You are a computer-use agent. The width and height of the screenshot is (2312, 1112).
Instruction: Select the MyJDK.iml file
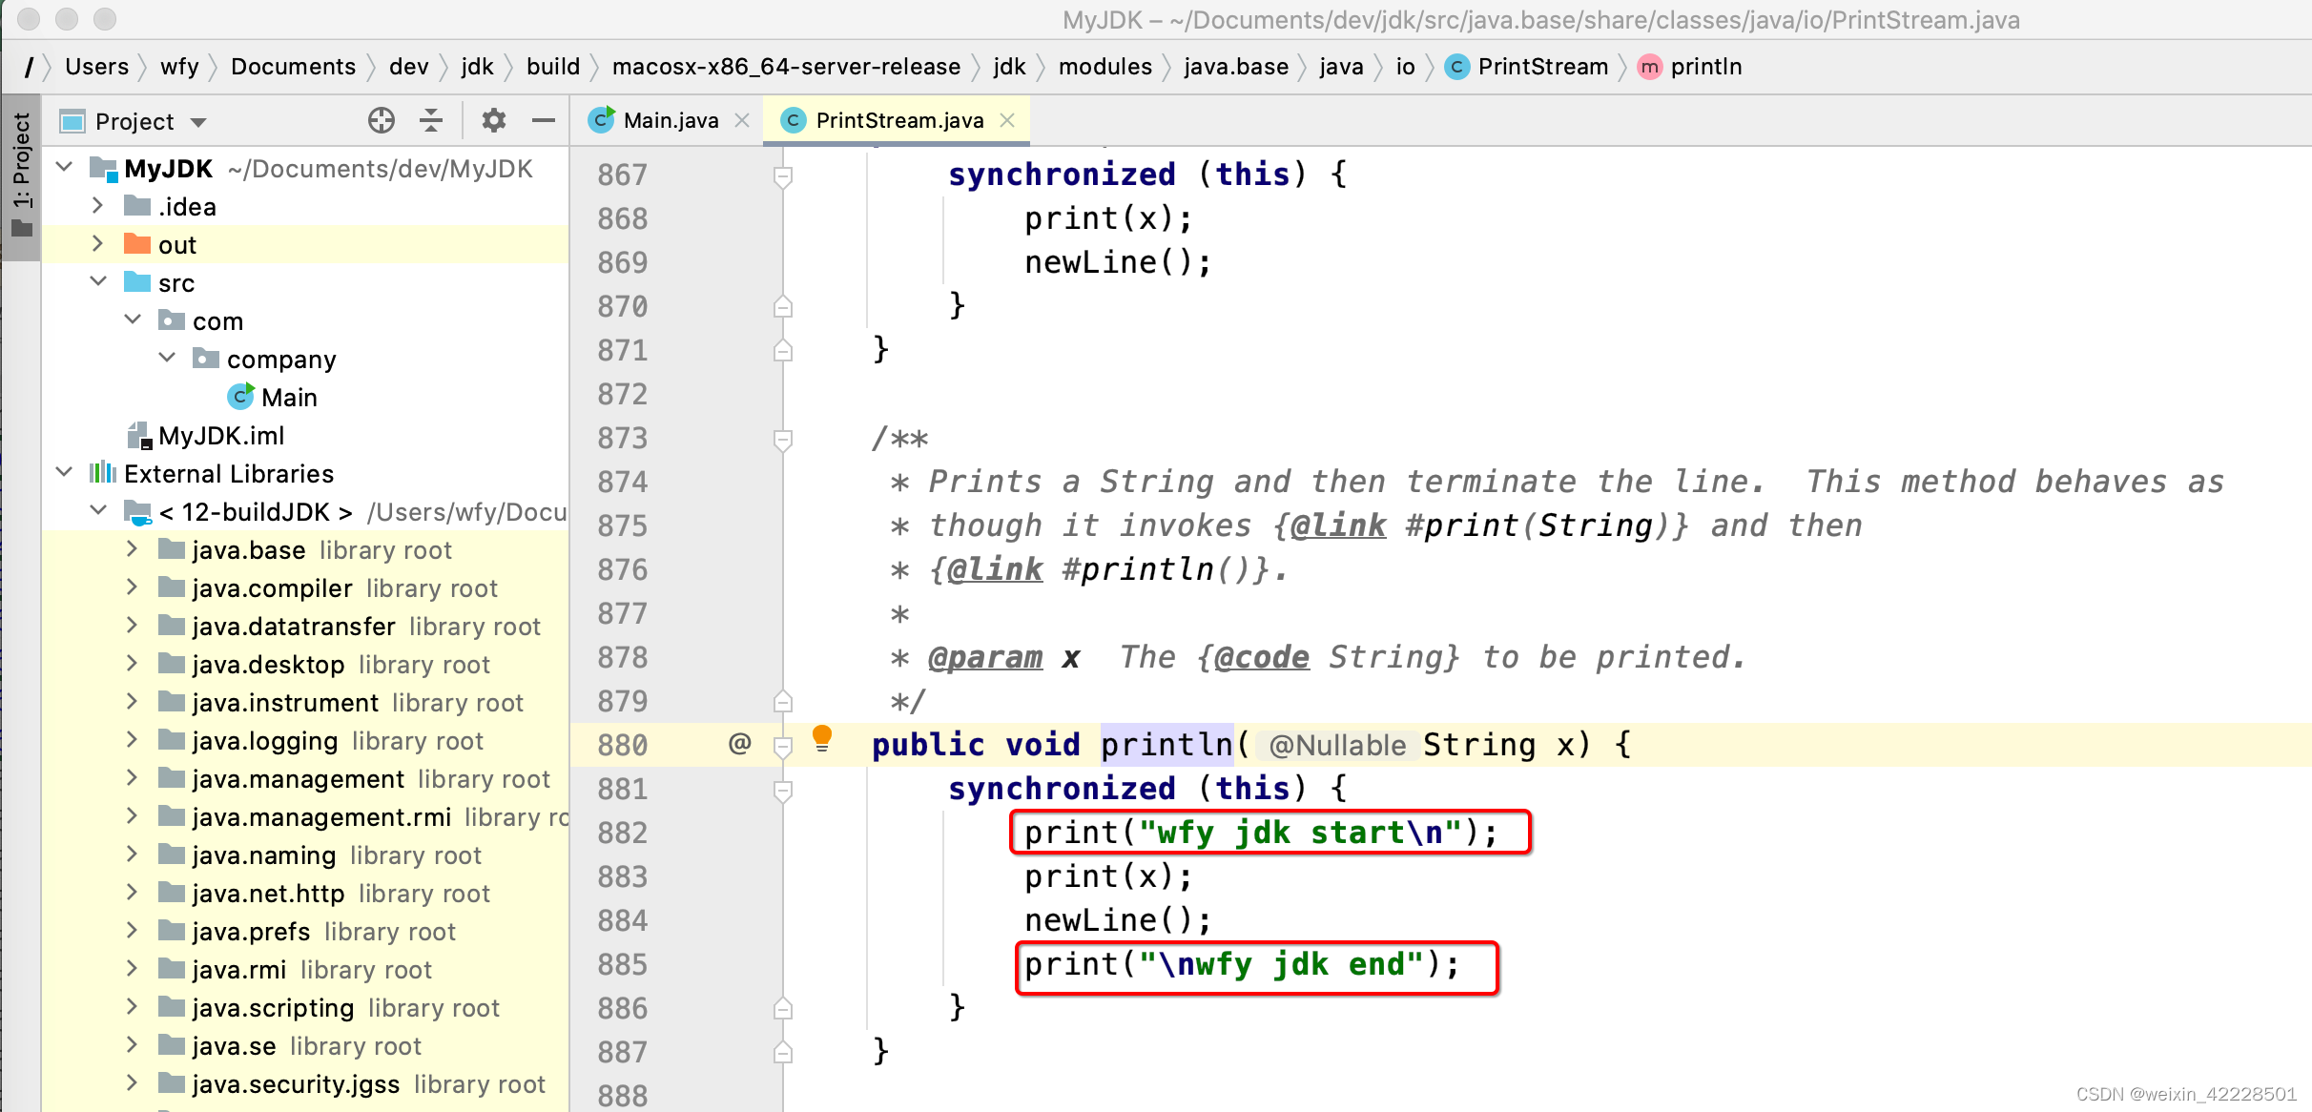click(221, 436)
